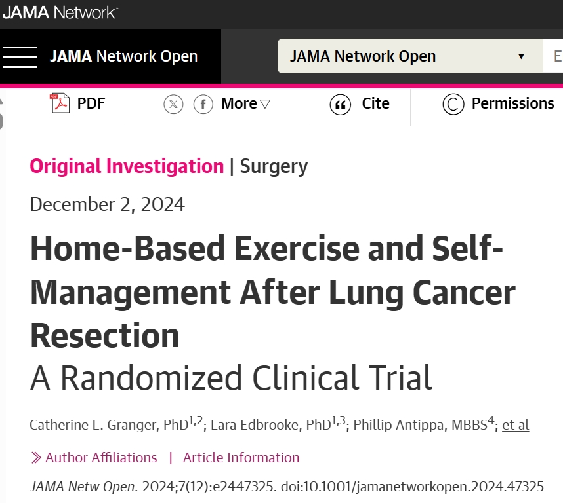This screenshot has height=503, width=563.
Task: Click the PDF label in toolbar
Action: [x=91, y=103]
